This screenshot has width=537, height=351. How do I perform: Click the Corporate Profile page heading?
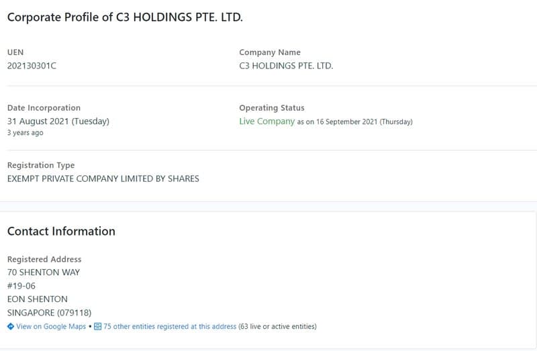pos(125,17)
